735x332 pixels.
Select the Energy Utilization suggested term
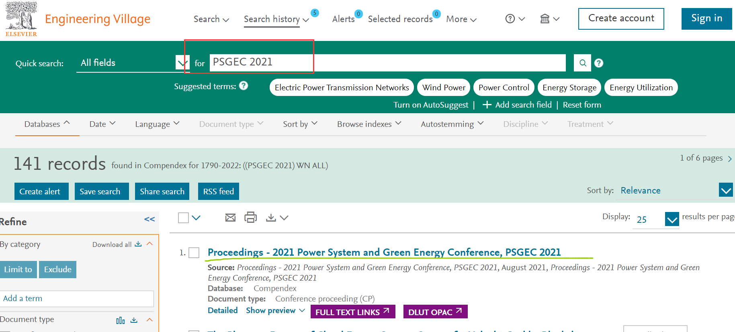[x=641, y=88]
